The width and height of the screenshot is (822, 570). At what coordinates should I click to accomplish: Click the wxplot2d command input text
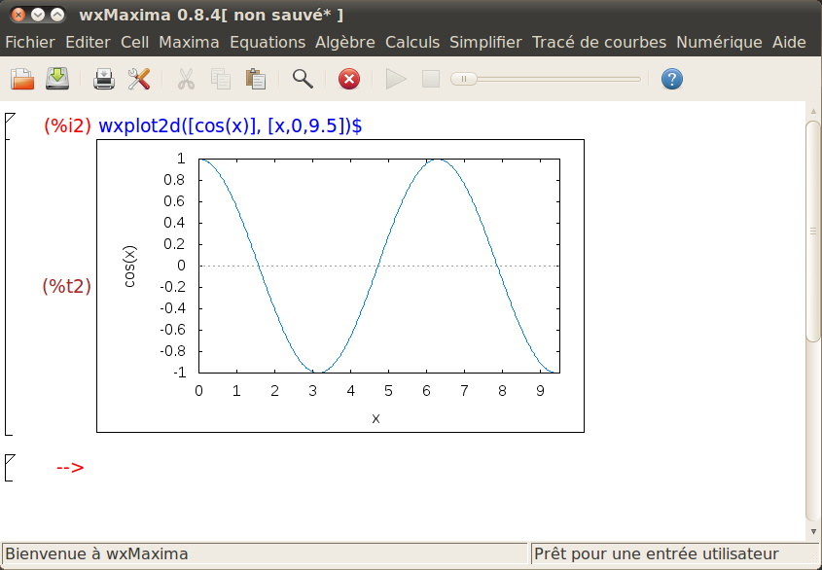tap(231, 125)
